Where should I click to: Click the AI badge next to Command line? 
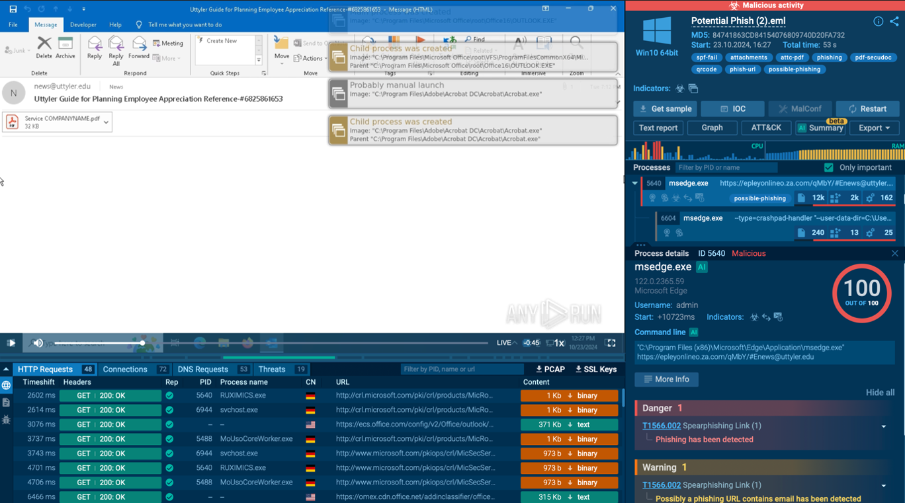click(x=693, y=332)
